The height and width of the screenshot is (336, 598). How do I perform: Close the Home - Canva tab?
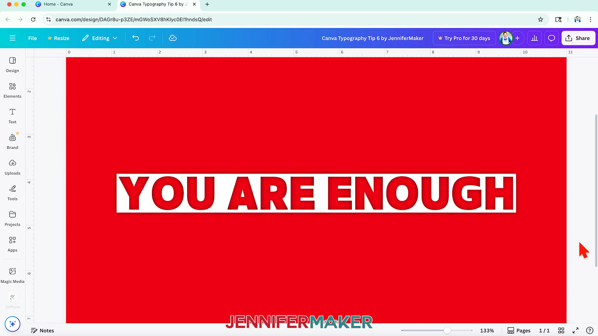click(110, 4)
